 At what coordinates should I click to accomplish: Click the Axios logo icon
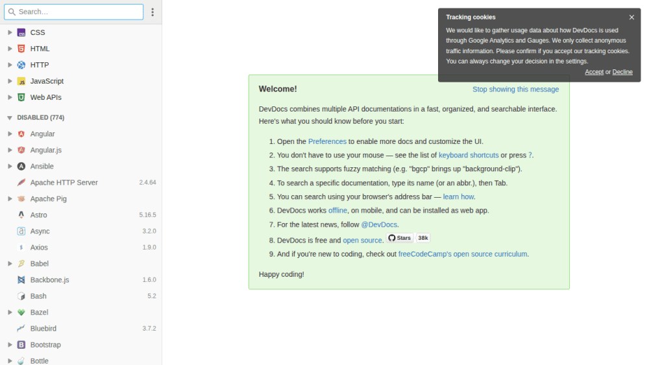21,247
